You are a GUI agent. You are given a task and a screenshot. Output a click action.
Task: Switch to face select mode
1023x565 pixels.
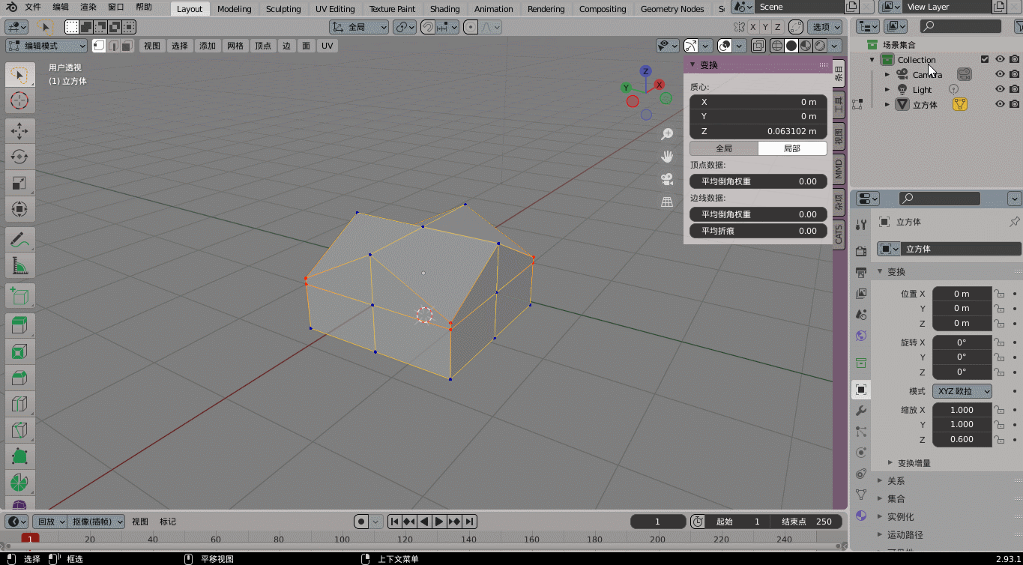tap(127, 46)
